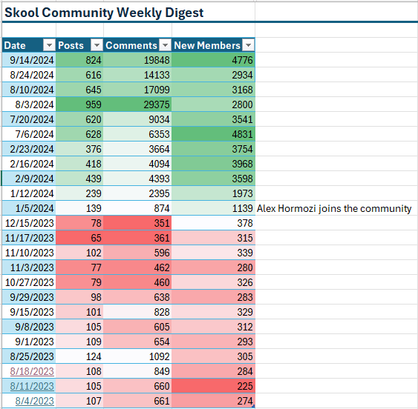Select the date cell 7/6/2024
418x409 pixels.
click(x=29, y=134)
